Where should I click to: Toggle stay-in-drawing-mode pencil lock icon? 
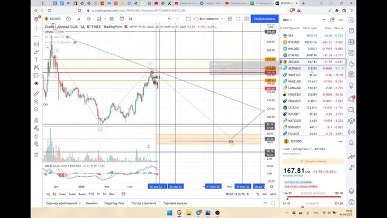pyautogui.click(x=36, y=128)
